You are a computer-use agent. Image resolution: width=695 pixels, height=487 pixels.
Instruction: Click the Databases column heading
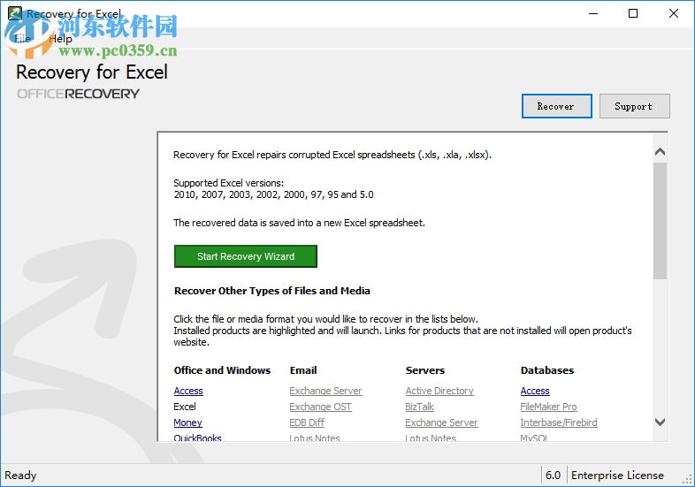547,370
